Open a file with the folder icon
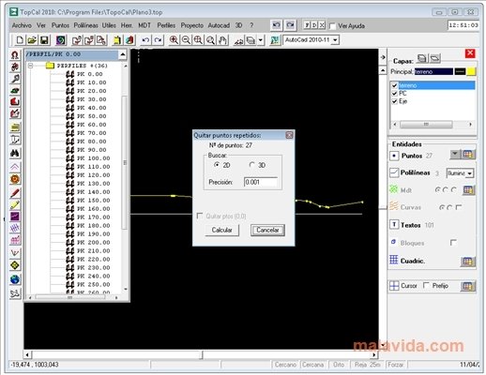This screenshot has height=375, width=486. tap(32, 40)
